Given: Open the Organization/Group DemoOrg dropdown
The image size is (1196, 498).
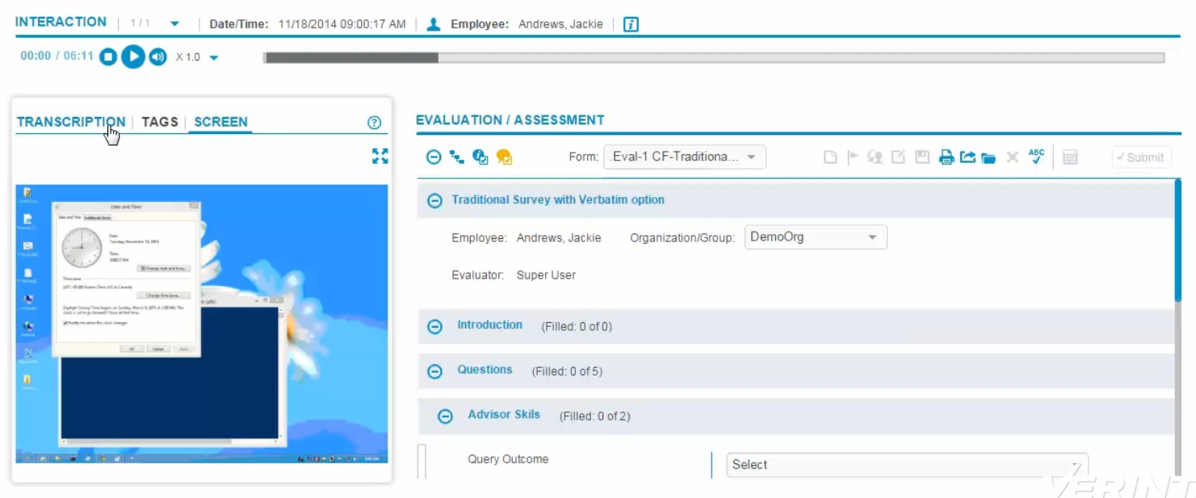Looking at the screenshot, I should (x=815, y=237).
